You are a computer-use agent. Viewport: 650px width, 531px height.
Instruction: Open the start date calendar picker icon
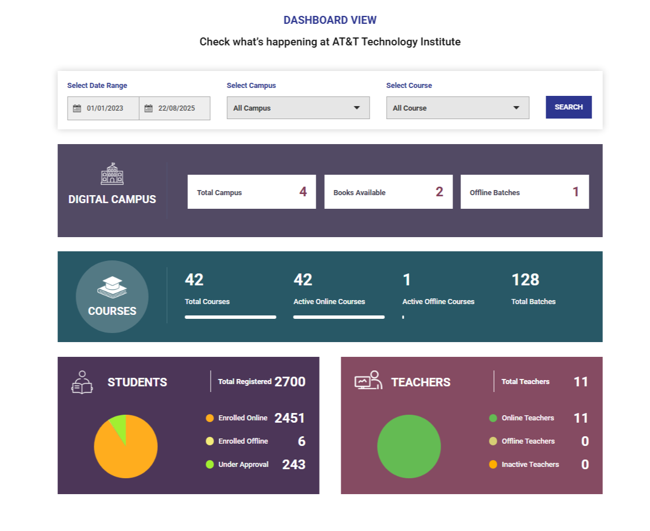coord(76,108)
